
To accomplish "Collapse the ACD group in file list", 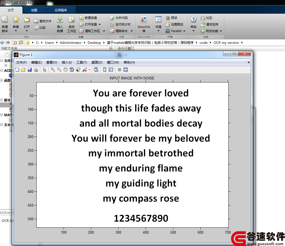I will 1,70.
